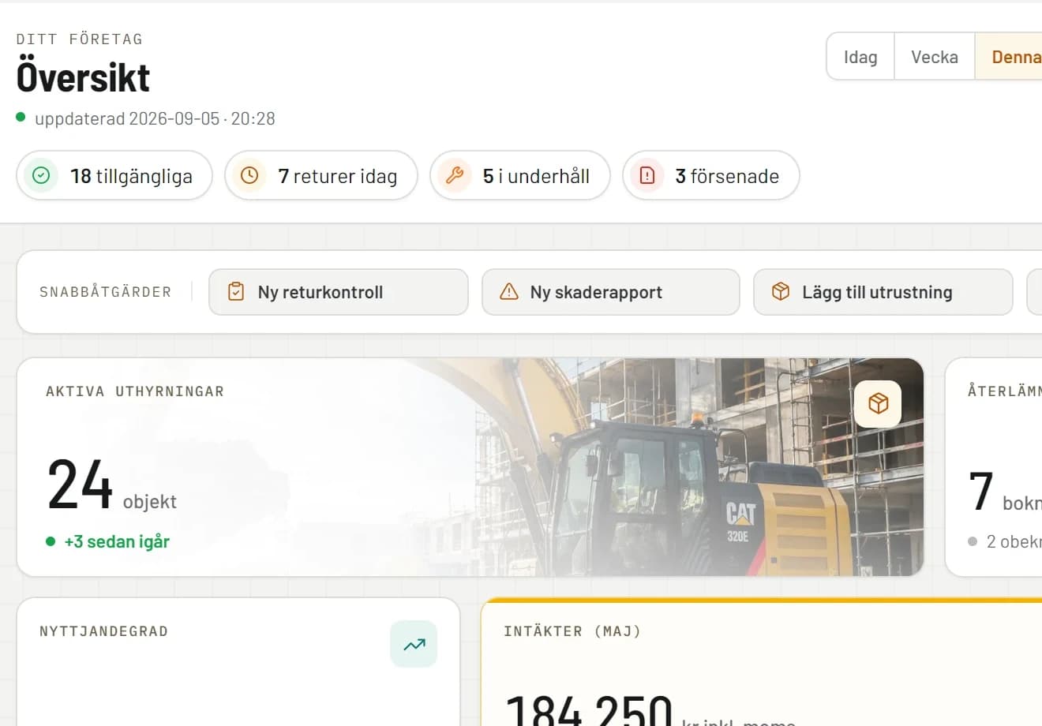Click the uppdaterad 2026-09-05 · 20:28 timestamp
This screenshot has width=1042, height=726.
coord(155,118)
